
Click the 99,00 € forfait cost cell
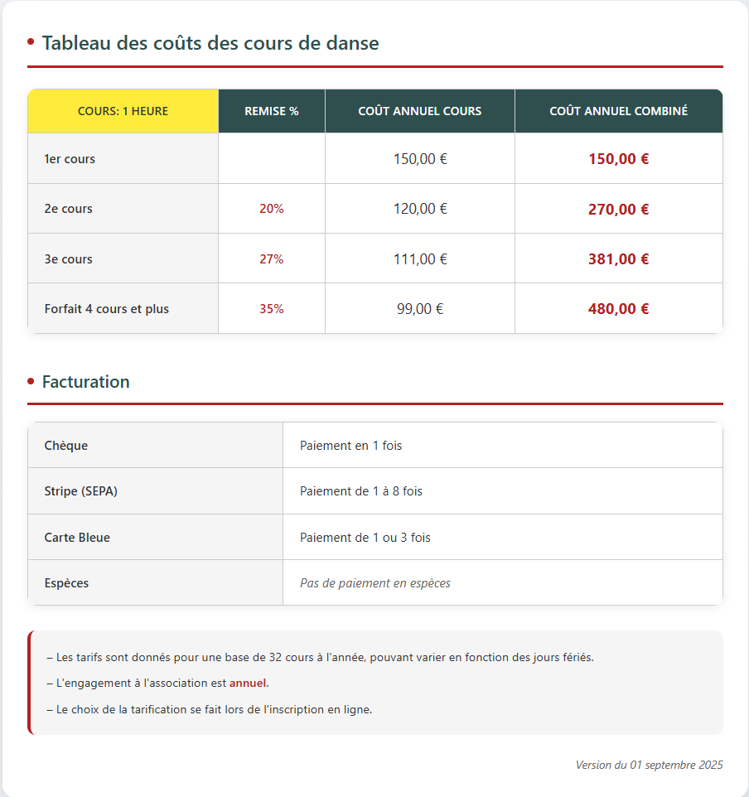pyautogui.click(x=420, y=309)
